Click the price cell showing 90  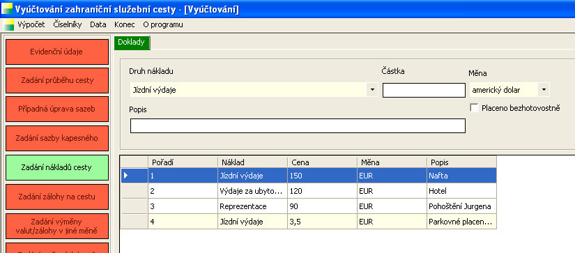click(322, 206)
